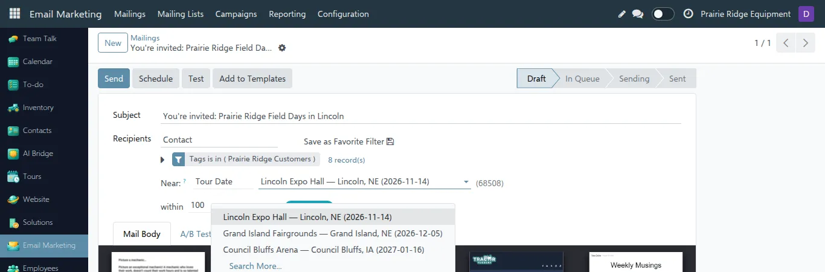Open the Mailings menu
825x272 pixels.
(x=130, y=14)
